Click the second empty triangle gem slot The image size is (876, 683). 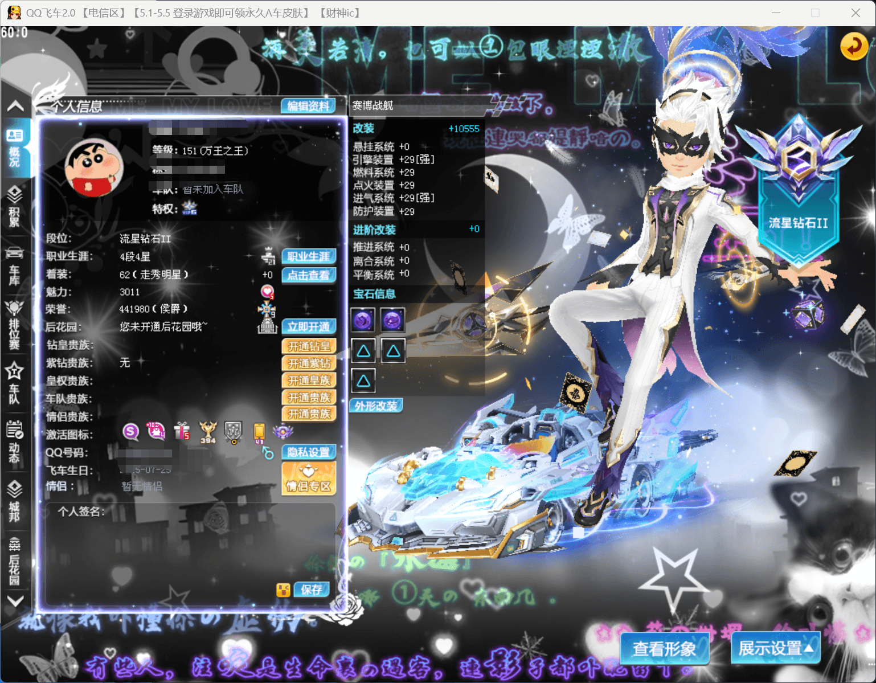[x=392, y=351]
